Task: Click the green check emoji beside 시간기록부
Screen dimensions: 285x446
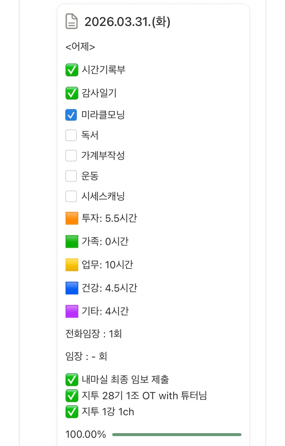Action: coord(72,70)
